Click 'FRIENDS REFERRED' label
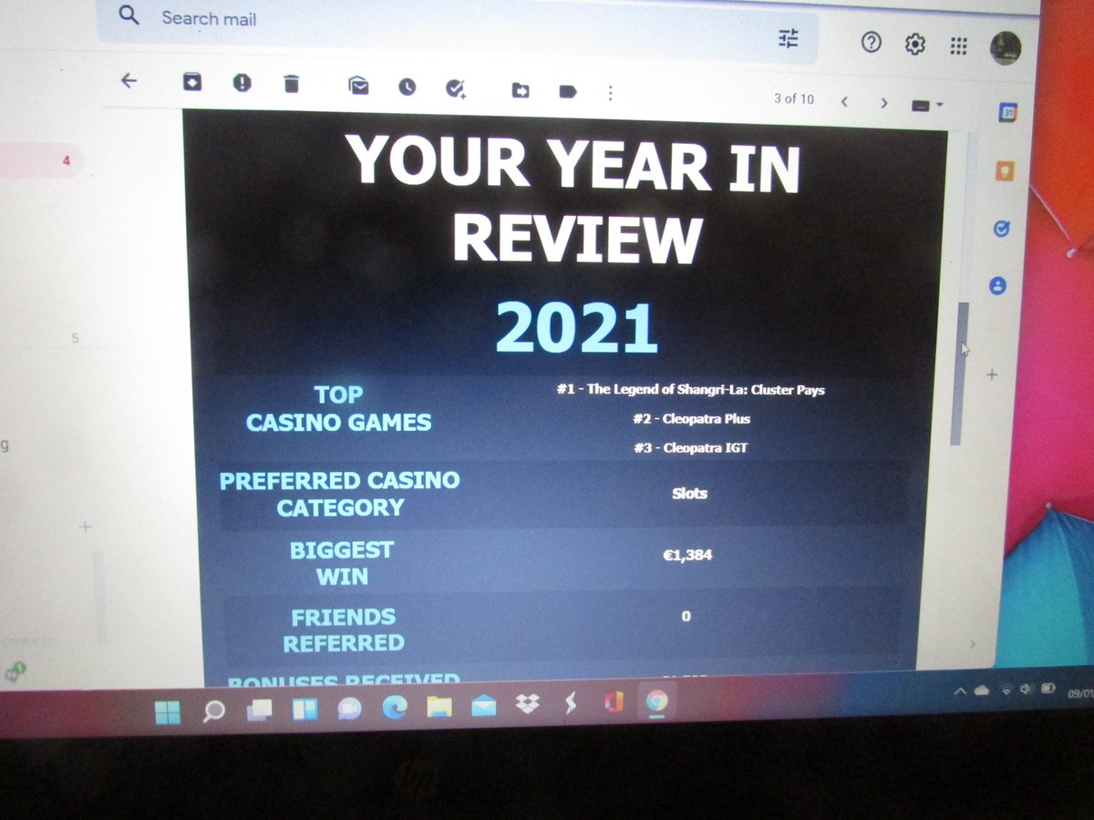 click(343, 630)
